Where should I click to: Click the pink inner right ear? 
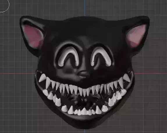pyautogui.click(x=136, y=36)
